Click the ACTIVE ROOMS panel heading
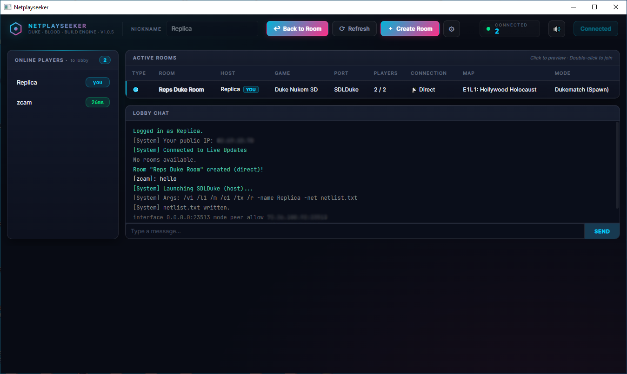Viewport: 627px width, 374px height. pos(155,58)
